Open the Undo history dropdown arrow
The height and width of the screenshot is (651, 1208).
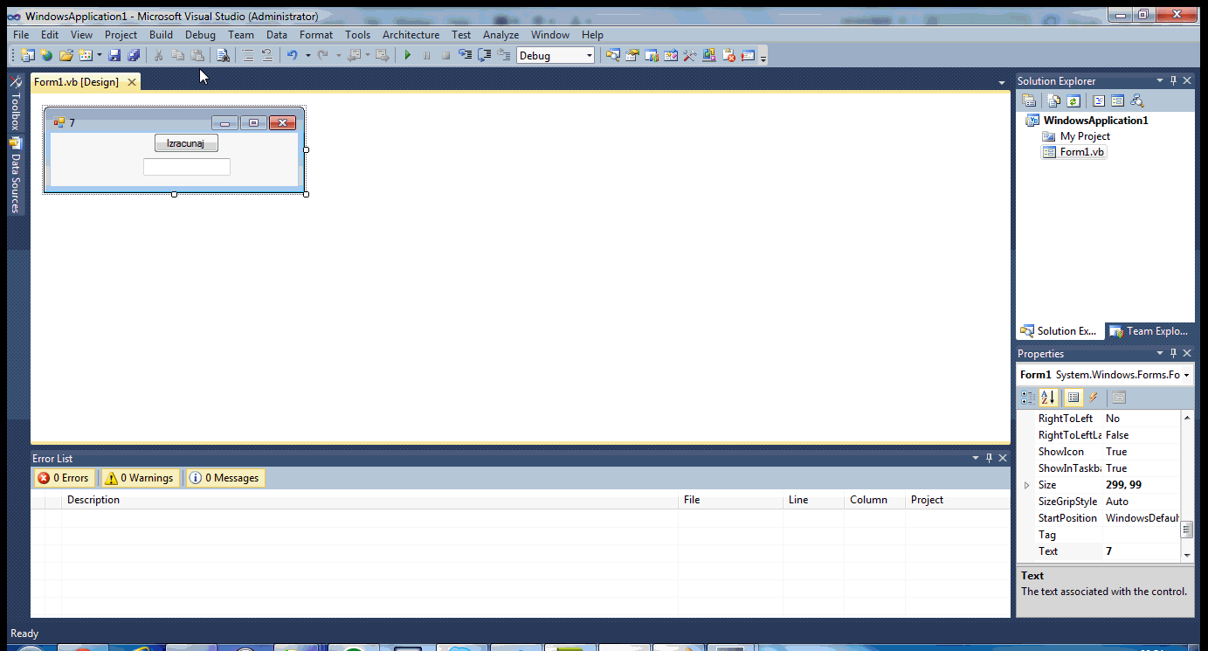tap(308, 56)
